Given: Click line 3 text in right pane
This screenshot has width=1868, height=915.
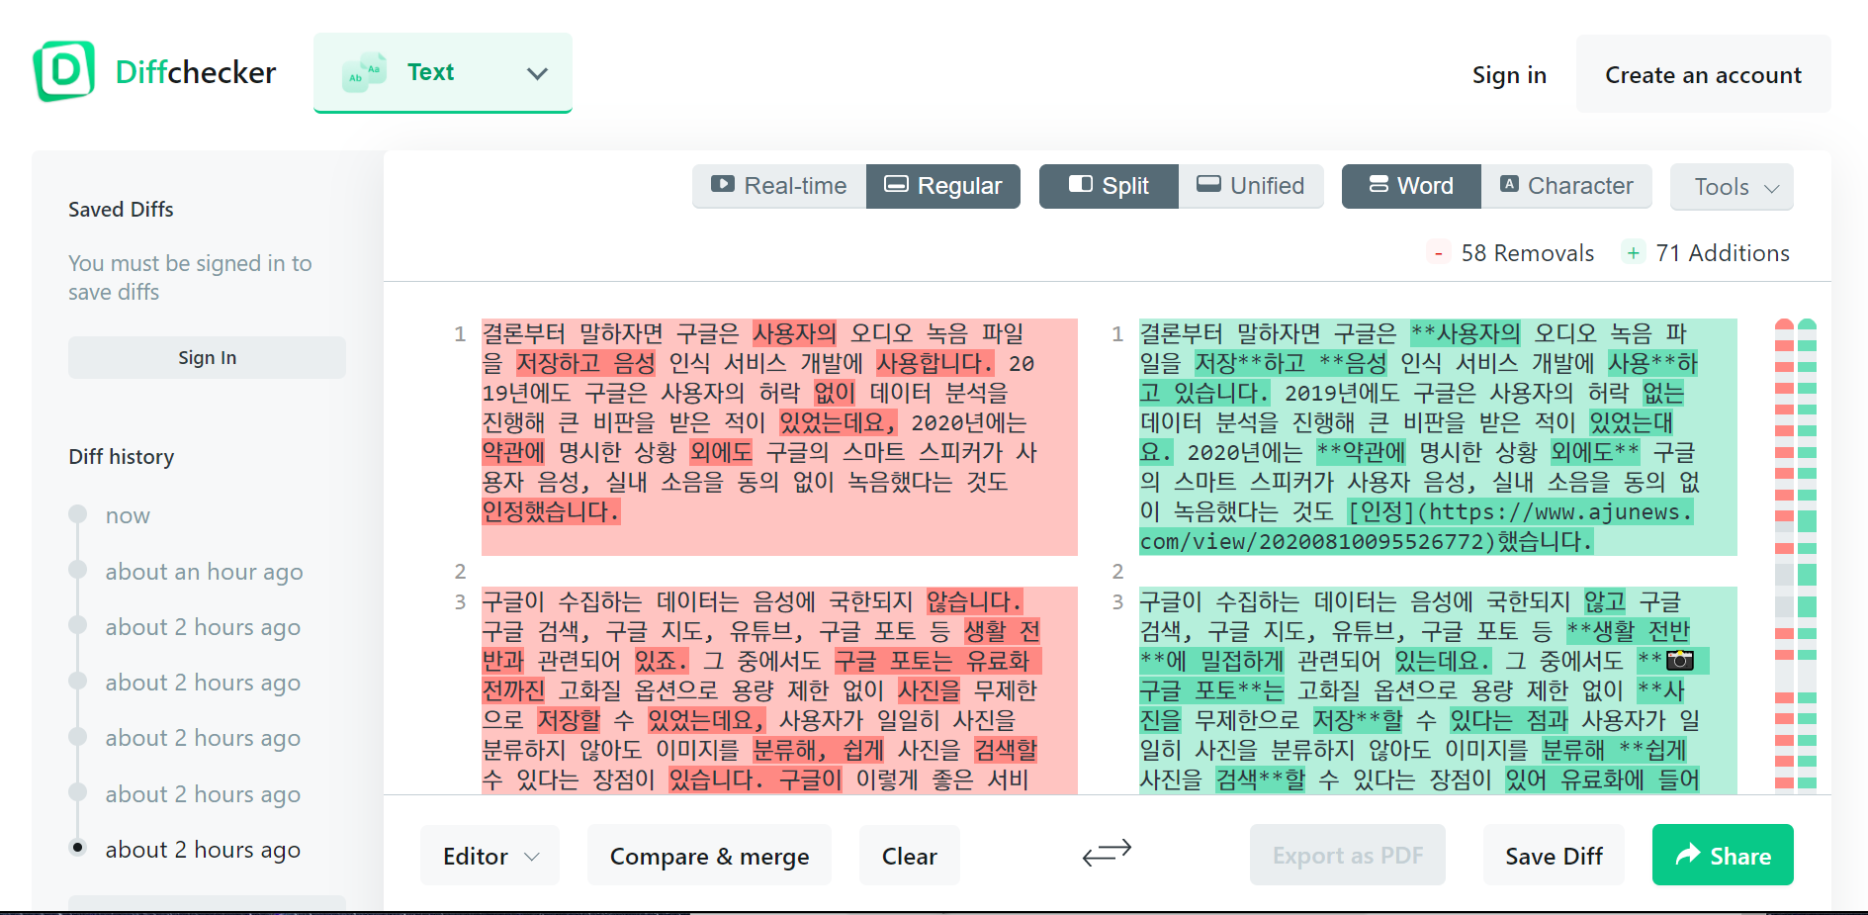Looking at the screenshot, I should click(1438, 690).
